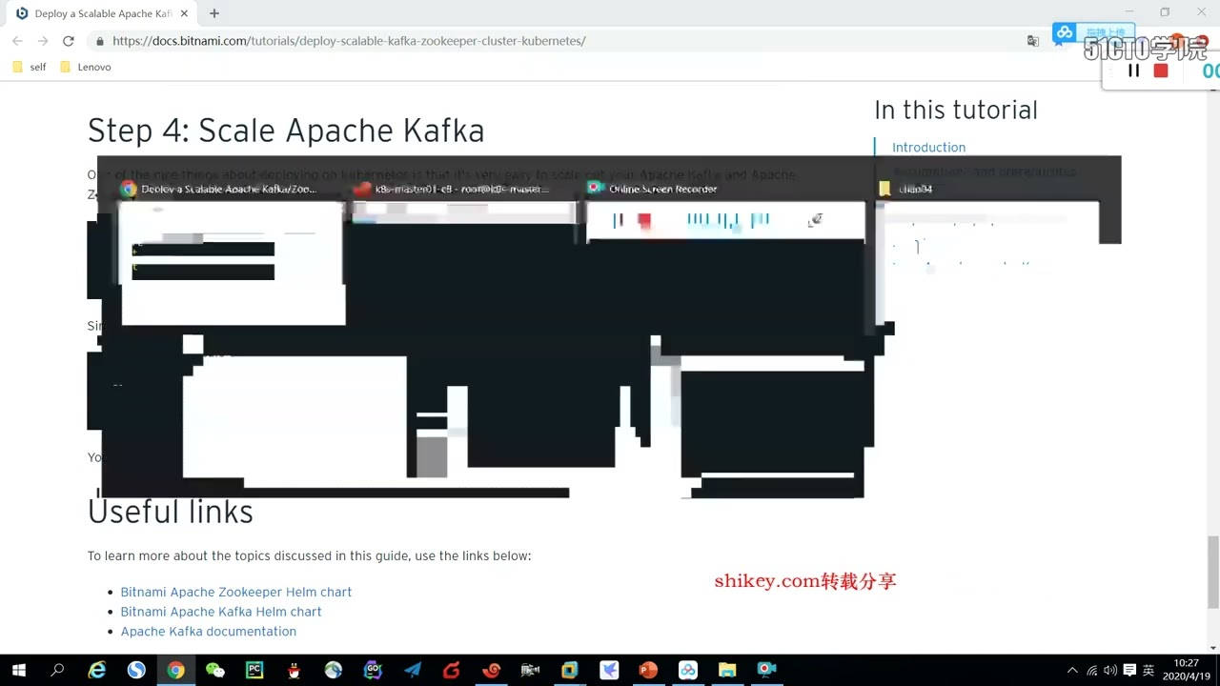Screen dimensions: 1220x686
Task: Click the red swirl taskbar icon
Action: point(491,670)
